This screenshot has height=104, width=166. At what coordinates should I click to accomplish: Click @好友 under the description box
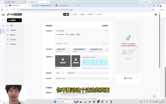(x=66, y=43)
